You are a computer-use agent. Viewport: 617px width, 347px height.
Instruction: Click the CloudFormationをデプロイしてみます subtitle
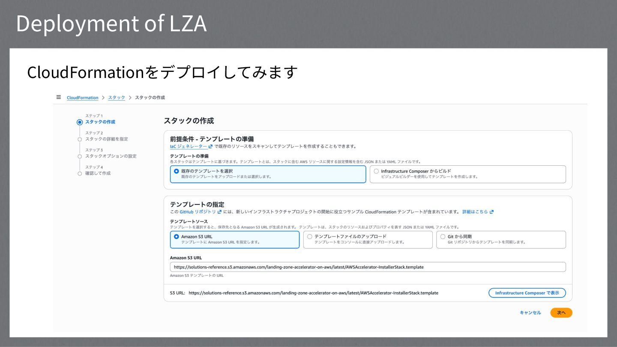[x=162, y=72]
